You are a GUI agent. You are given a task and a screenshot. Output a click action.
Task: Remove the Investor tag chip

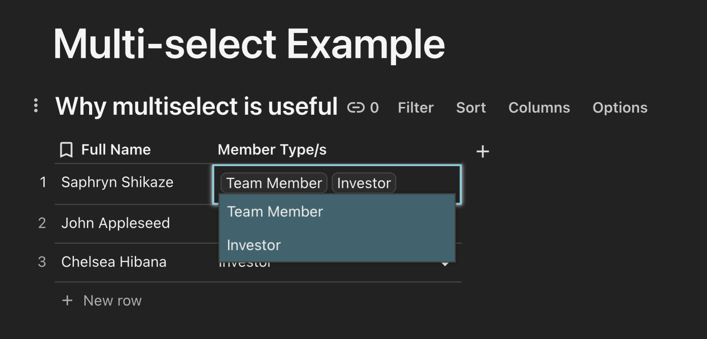364,183
